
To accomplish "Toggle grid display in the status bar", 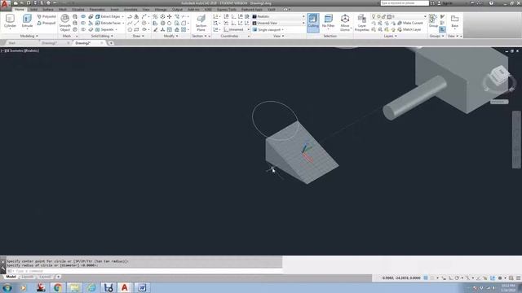I will coord(426,278).
